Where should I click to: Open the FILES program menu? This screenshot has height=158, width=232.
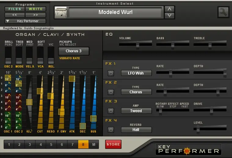(15, 9)
